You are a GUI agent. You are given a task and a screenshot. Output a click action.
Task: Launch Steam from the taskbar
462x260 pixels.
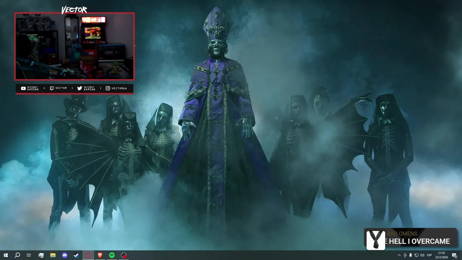click(77, 255)
